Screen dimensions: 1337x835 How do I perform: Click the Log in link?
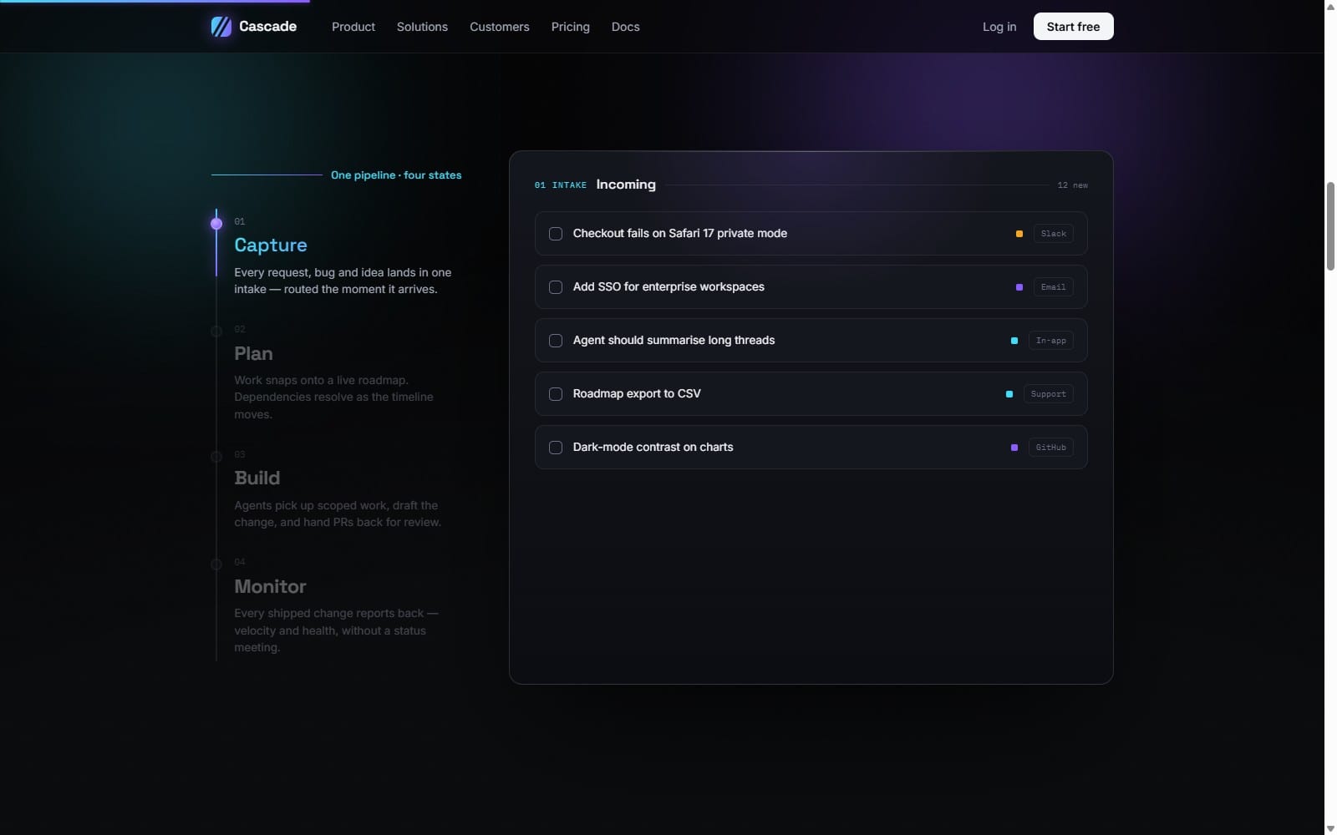pyautogui.click(x=999, y=27)
